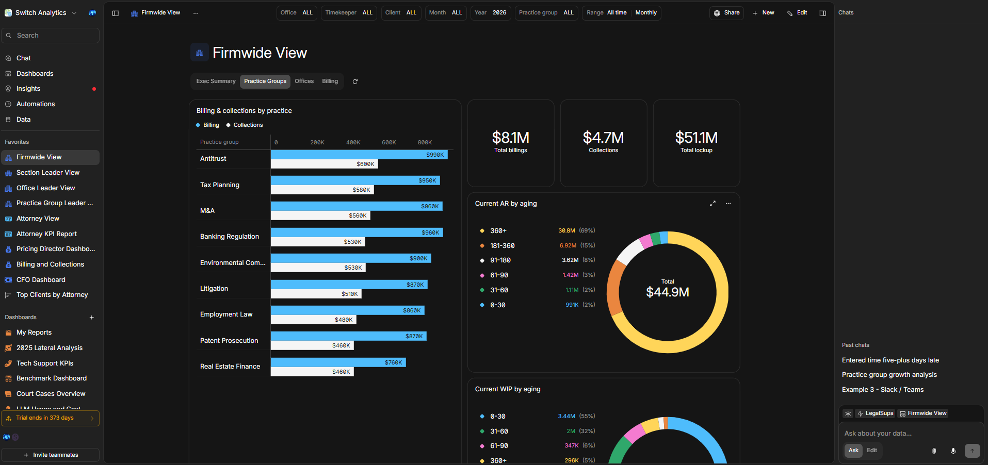Open the Office filter dropdown

(297, 13)
